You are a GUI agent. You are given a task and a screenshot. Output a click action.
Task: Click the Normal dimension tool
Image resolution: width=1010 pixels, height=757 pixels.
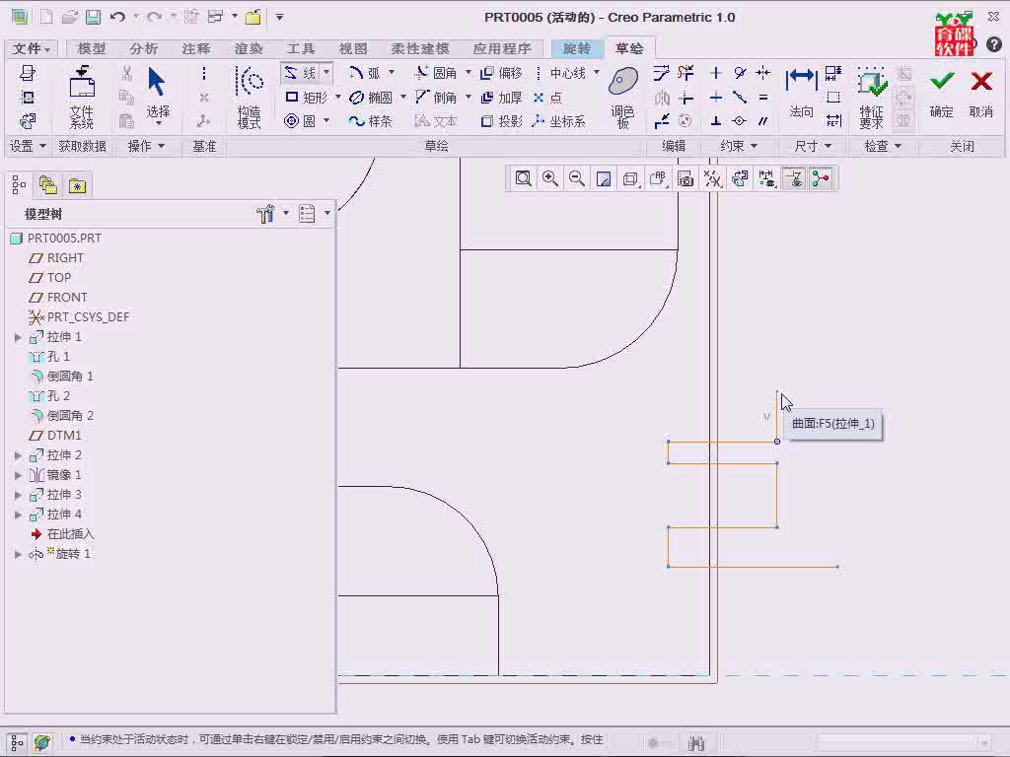[x=801, y=94]
